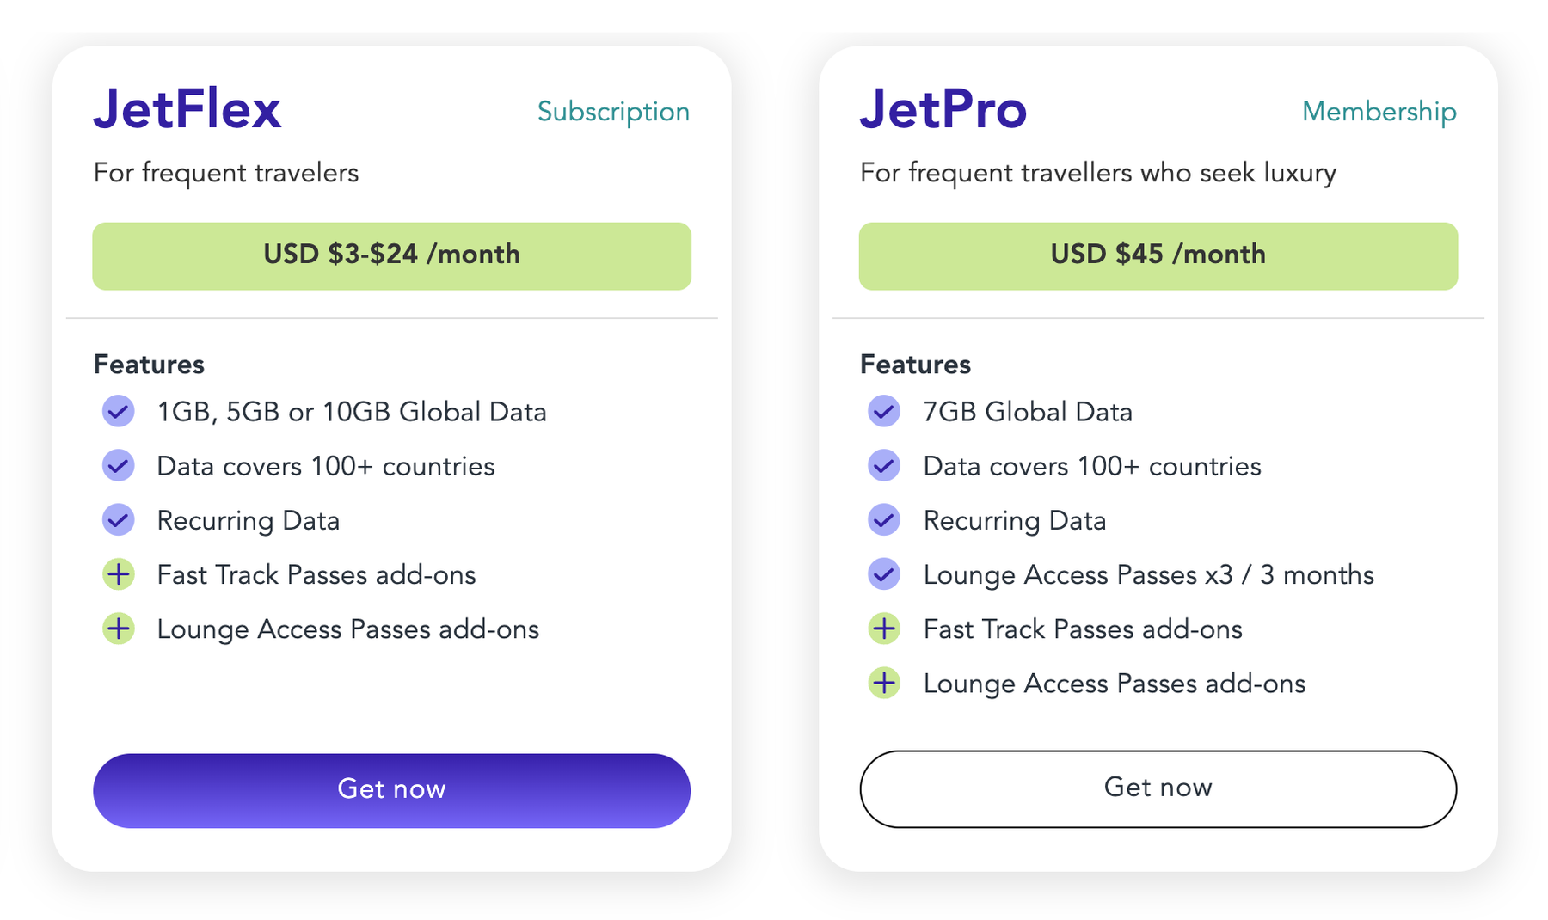Click the checkmark next to 7GB Global Data
Image resolution: width=1548 pixels, height=920 pixels.
pos(883,411)
